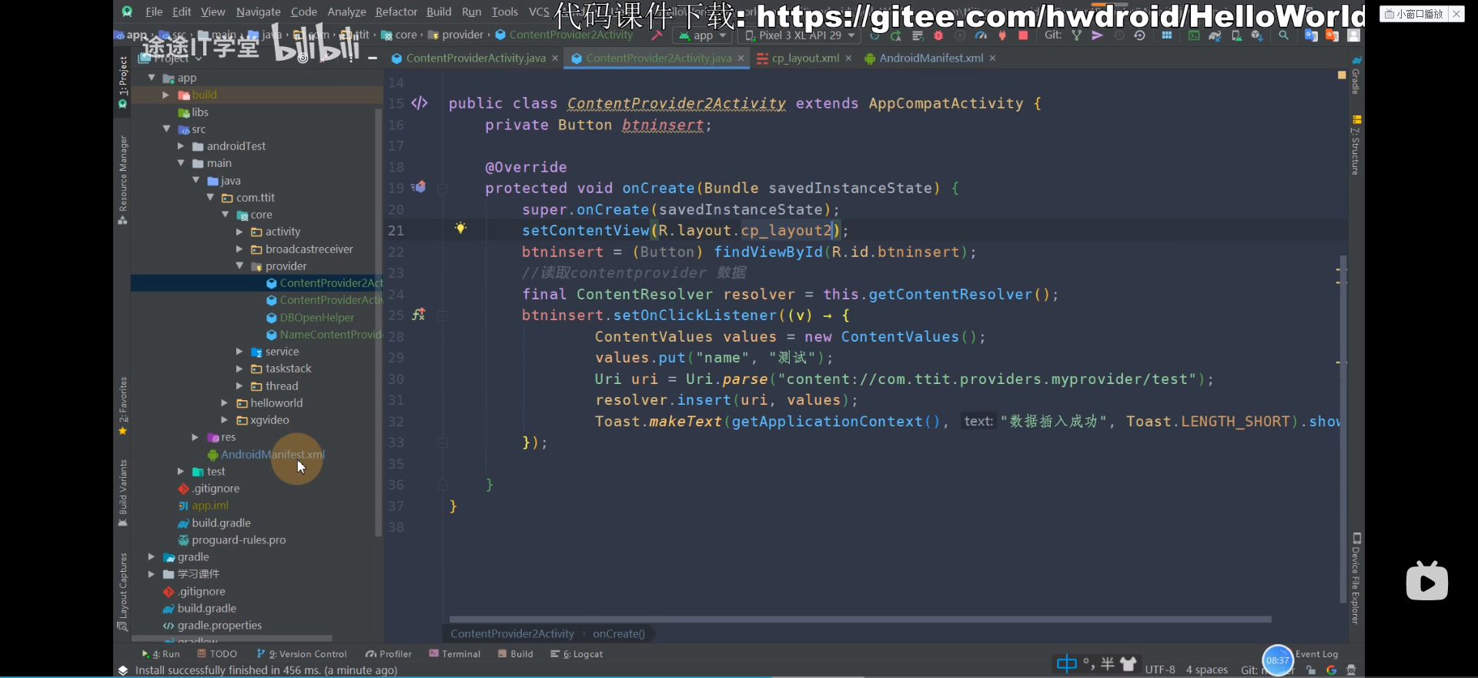Open the app run configuration dropdown
This screenshot has width=1478, height=678.
pos(703,35)
